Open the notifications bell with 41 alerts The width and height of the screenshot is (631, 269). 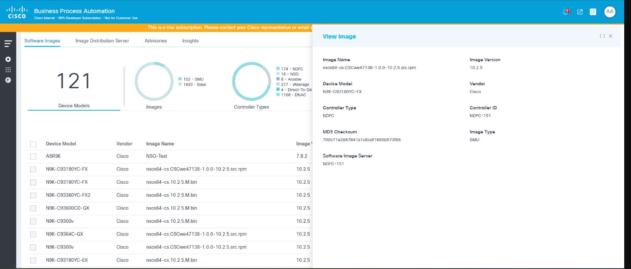pyautogui.click(x=566, y=12)
